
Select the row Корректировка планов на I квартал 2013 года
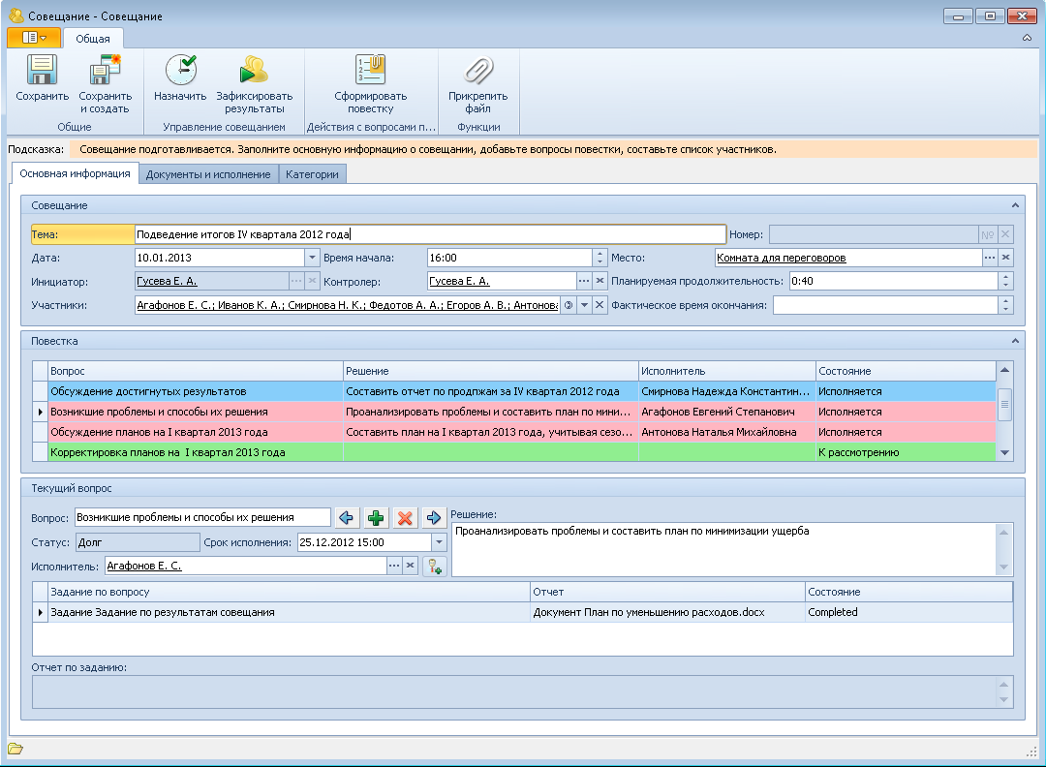tap(513, 452)
